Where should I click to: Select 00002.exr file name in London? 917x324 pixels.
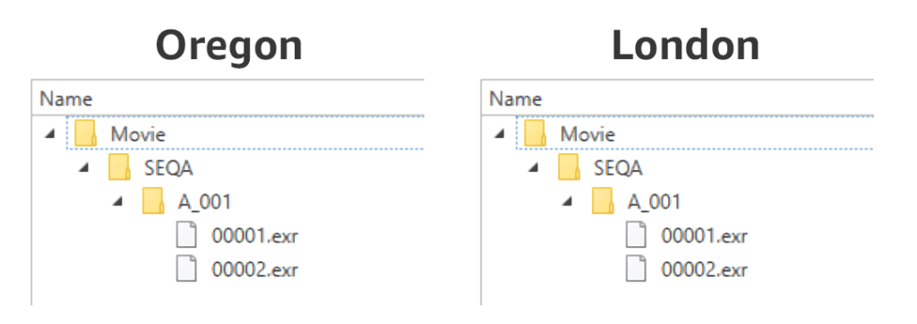704,269
